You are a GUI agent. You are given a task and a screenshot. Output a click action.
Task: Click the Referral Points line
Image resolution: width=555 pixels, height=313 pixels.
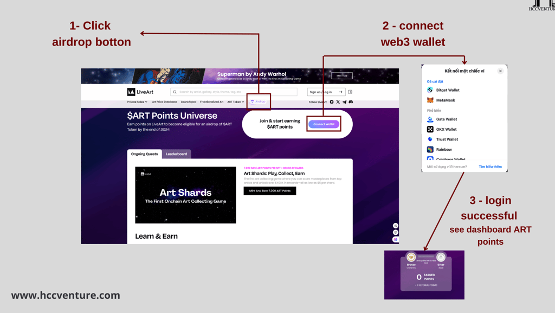click(426, 285)
